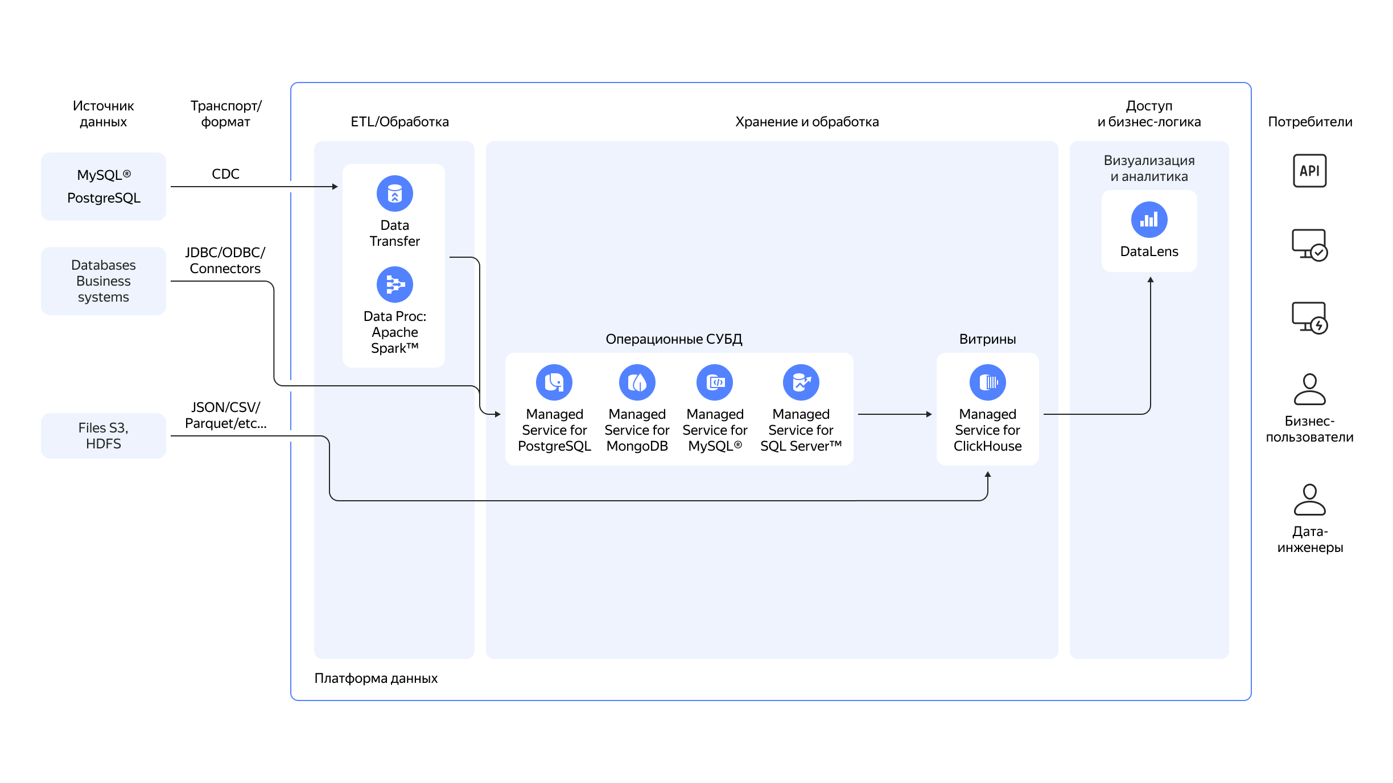The width and height of the screenshot is (1393, 783).
Task: Click the 'Операционные СУБД' label
Action: (x=674, y=339)
